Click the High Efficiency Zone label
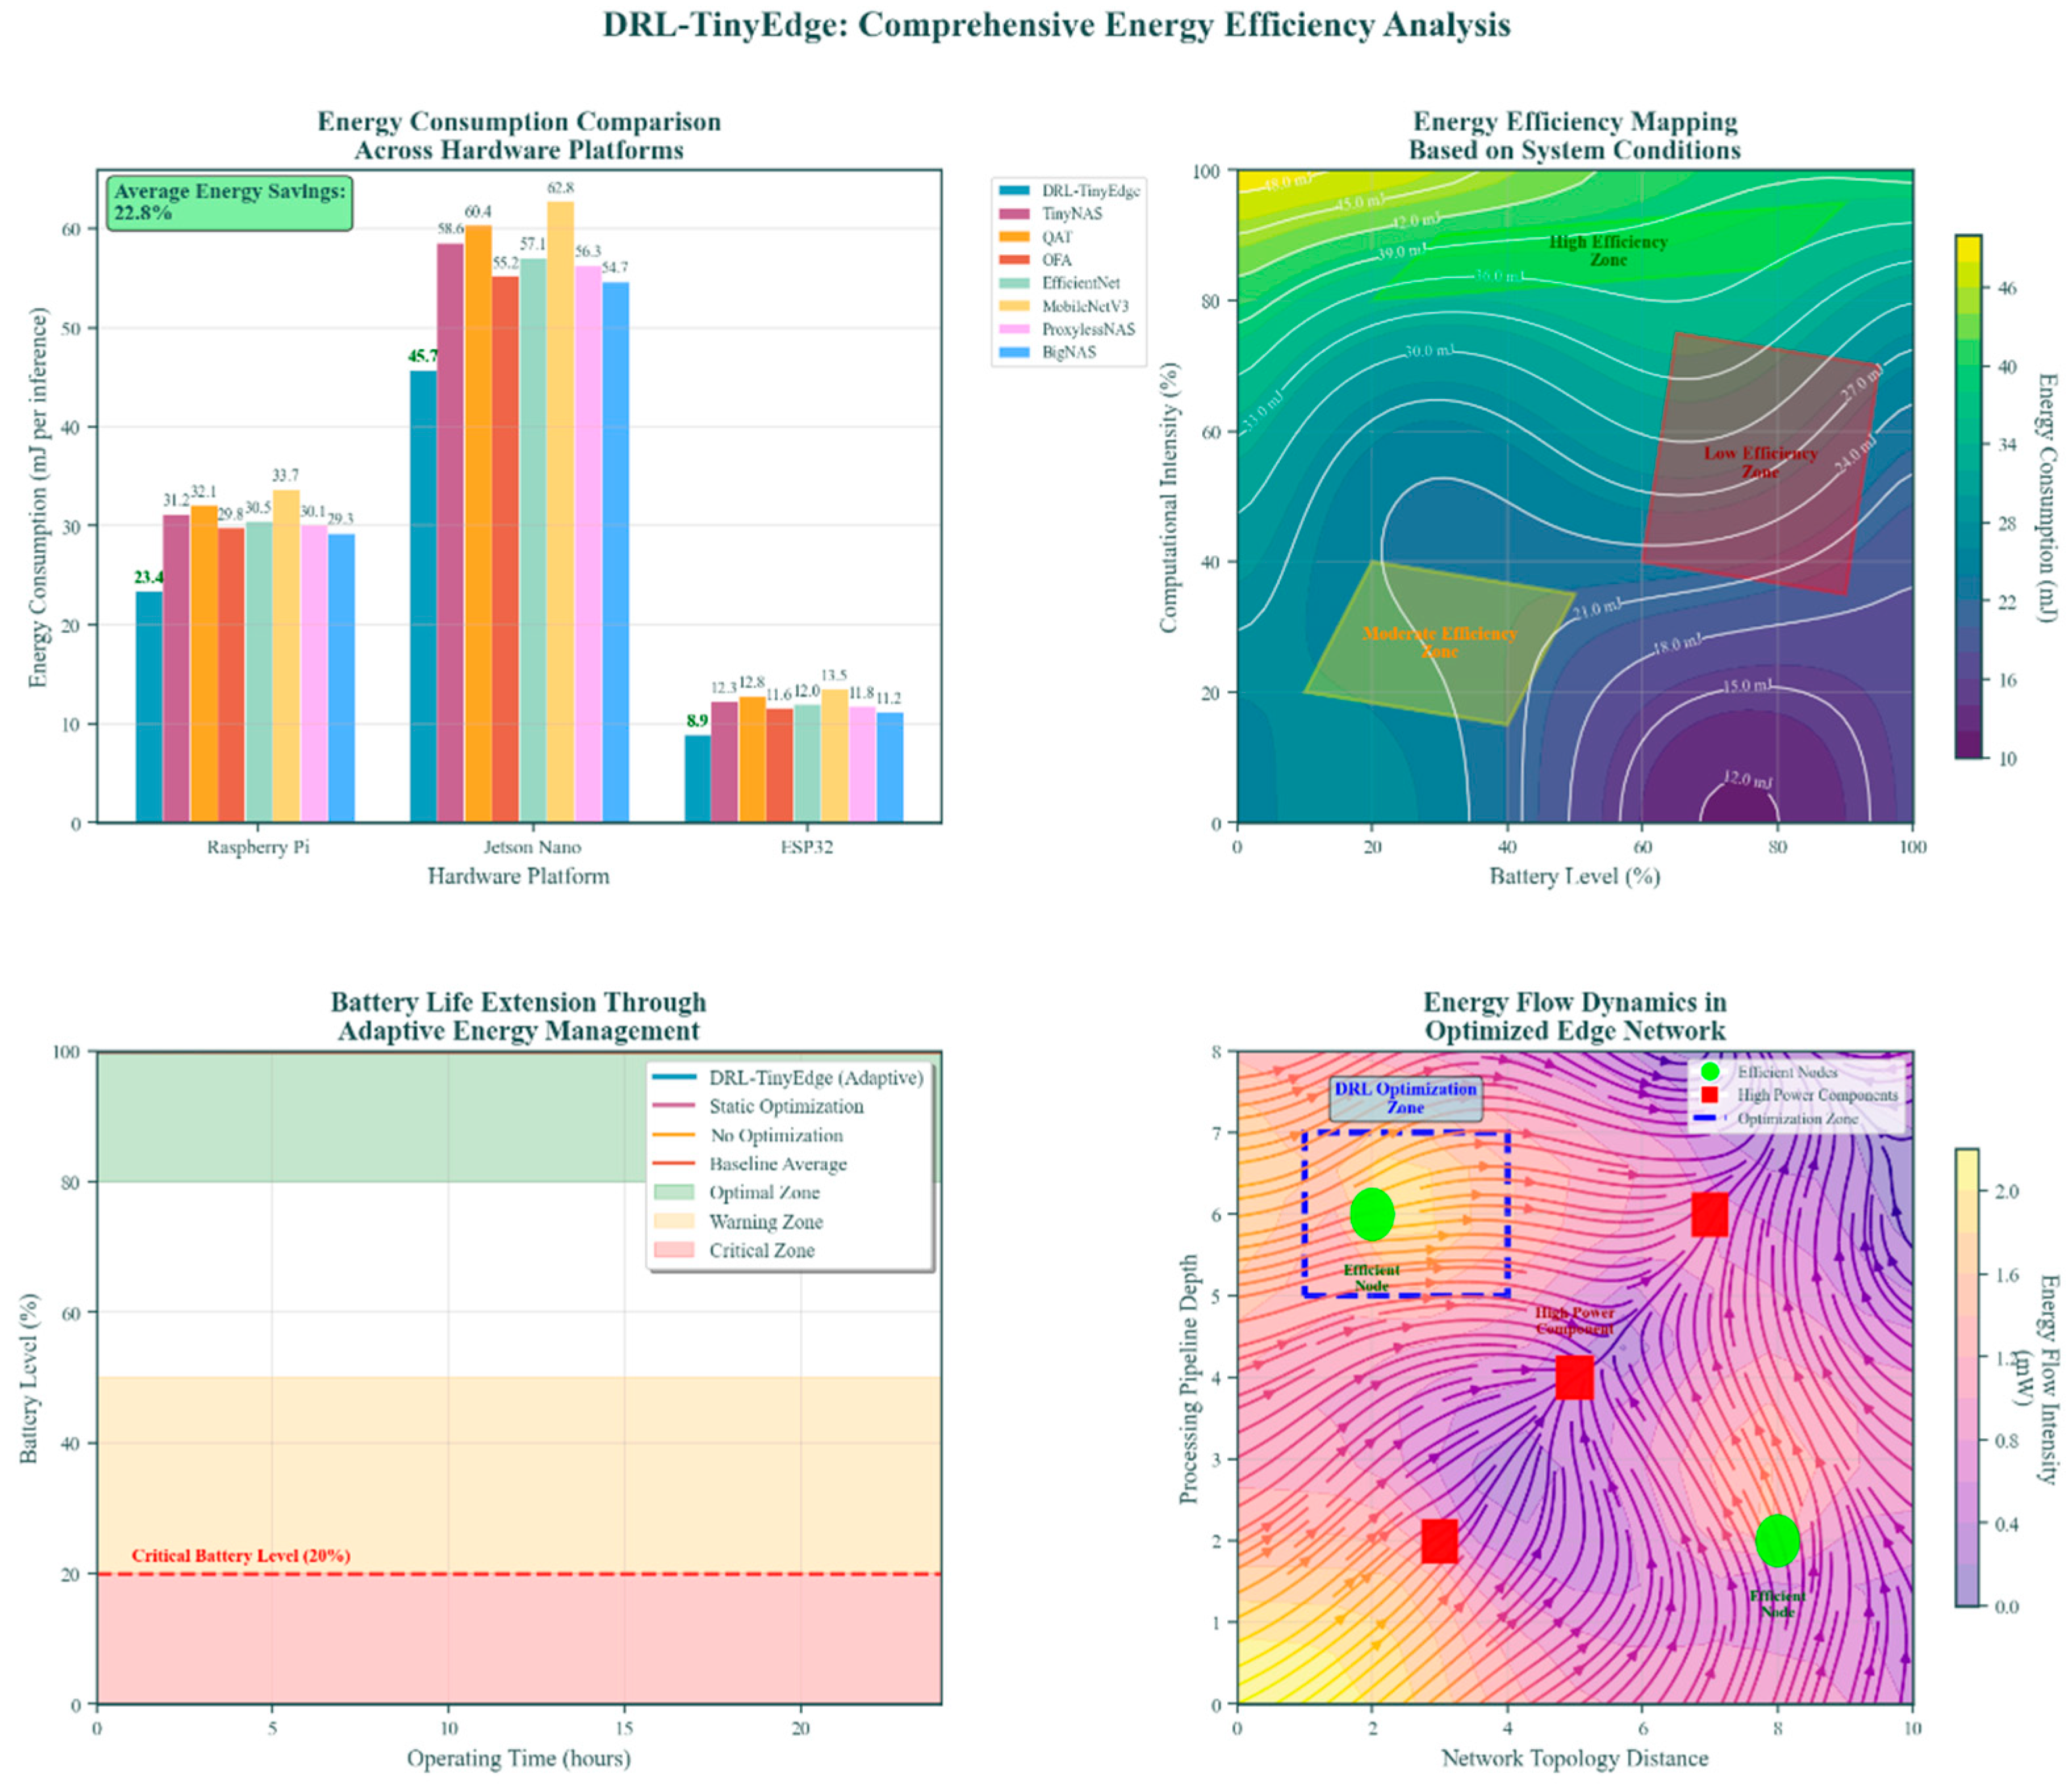2072x1787 pixels. coord(1608,250)
